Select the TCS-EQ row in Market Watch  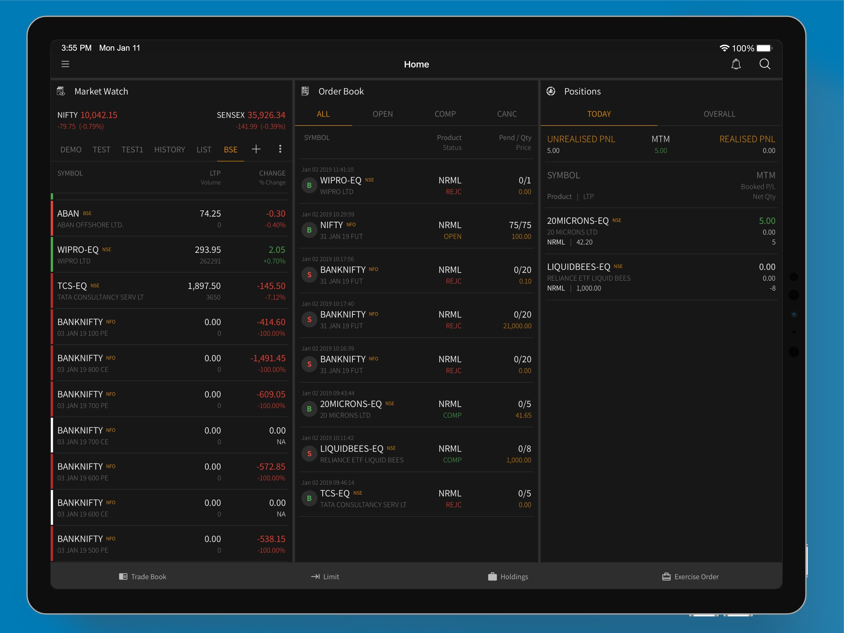(x=171, y=290)
